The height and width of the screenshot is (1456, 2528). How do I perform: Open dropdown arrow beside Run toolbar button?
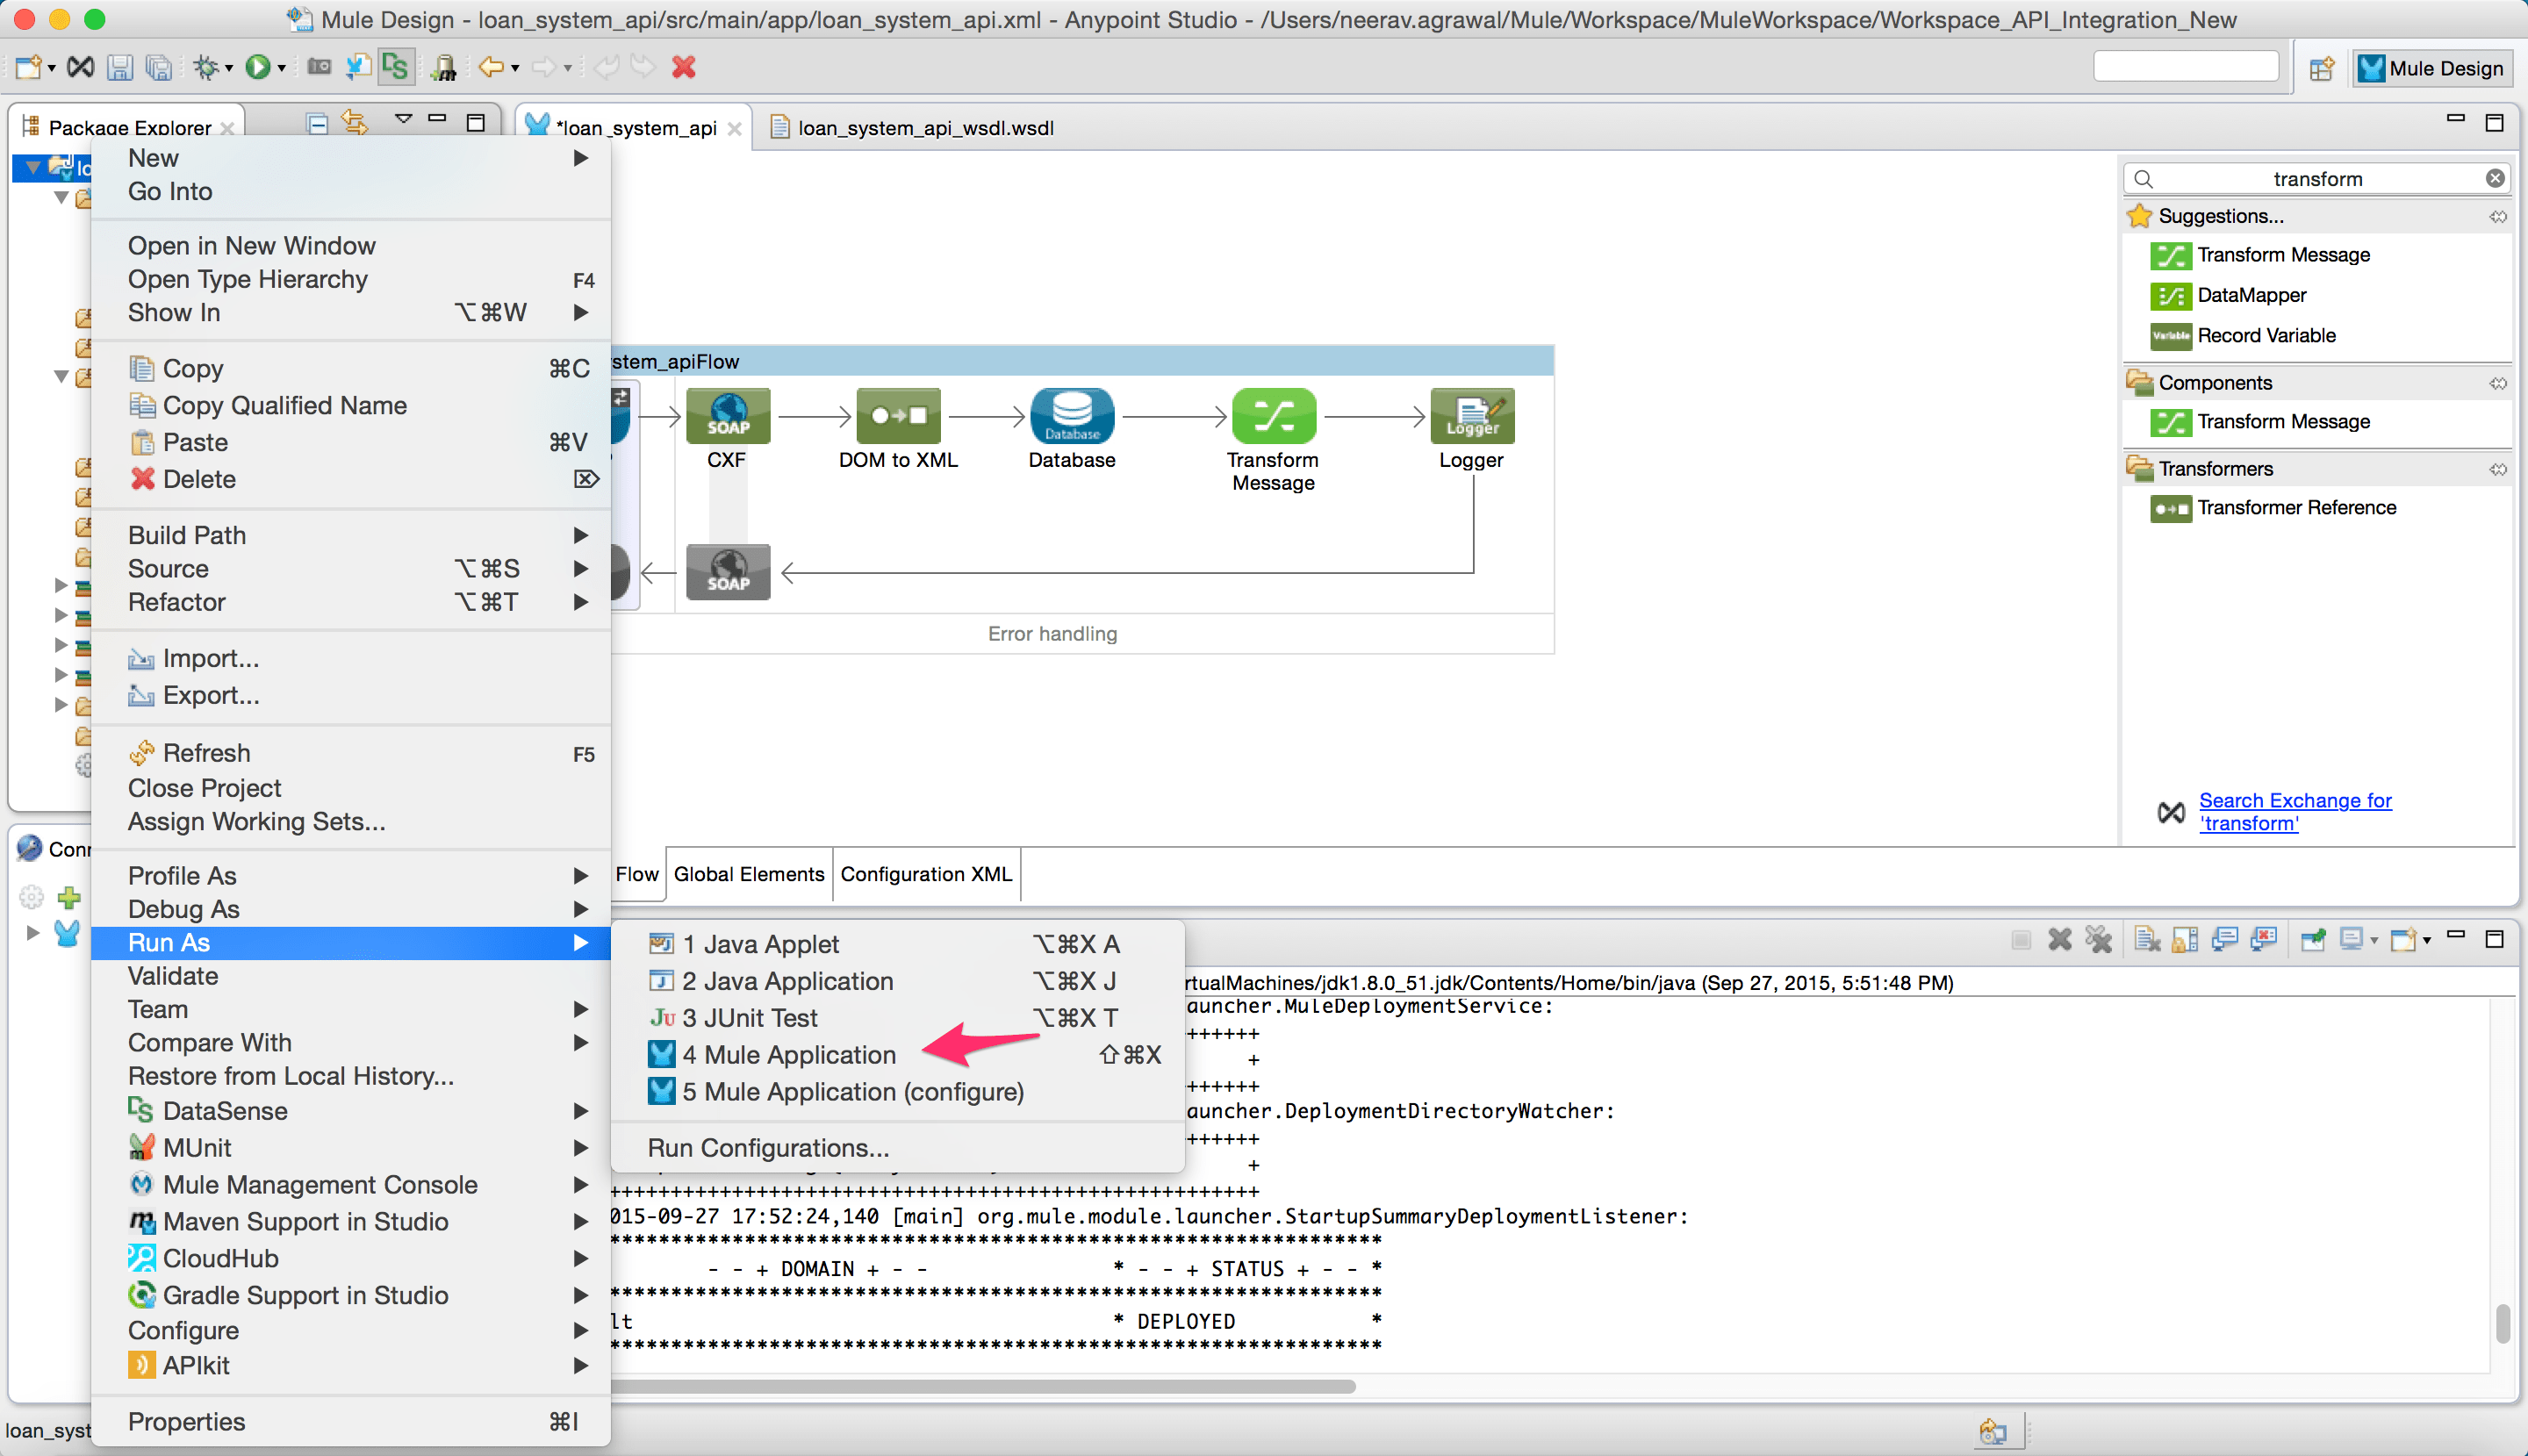(282, 68)
